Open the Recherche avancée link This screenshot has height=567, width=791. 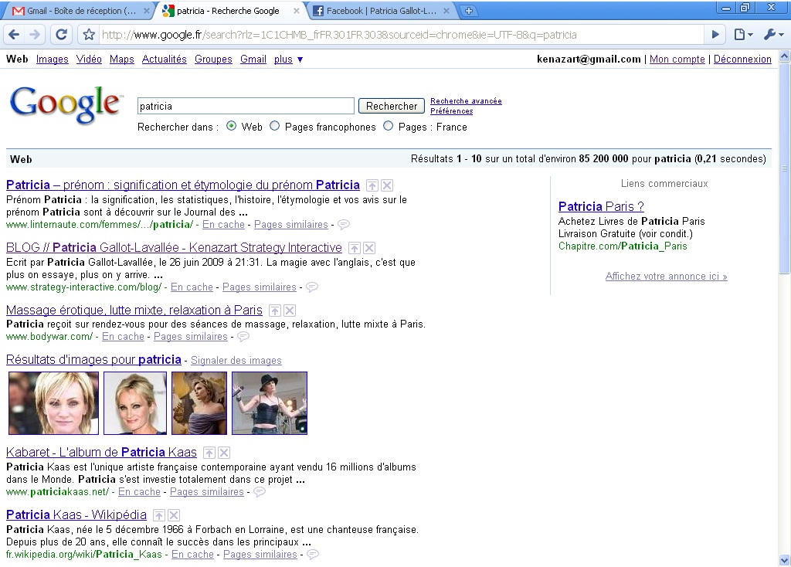(466, 101)
